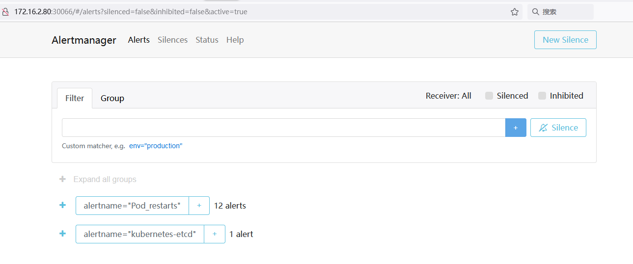Click the bookmark star icon in address bar
The image size is (633, 264).
(514, 12)
